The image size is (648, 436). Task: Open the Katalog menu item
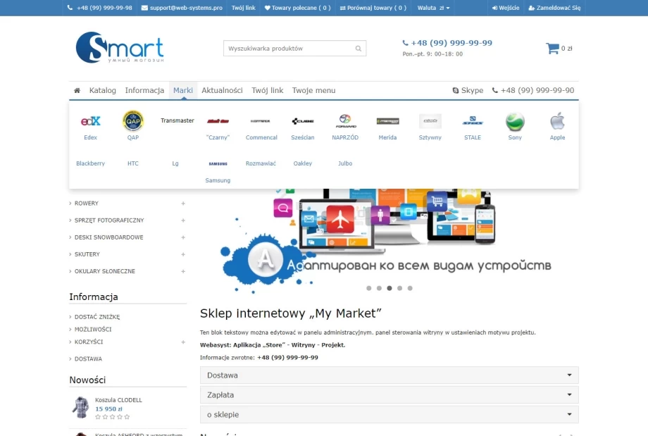click(102, 91)
